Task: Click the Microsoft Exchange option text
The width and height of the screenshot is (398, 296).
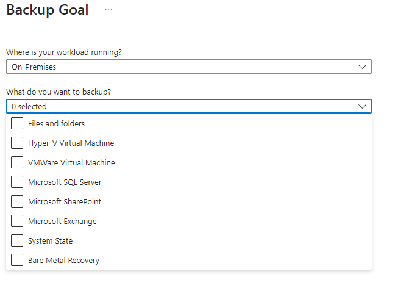Action: (x=62, y=221)
